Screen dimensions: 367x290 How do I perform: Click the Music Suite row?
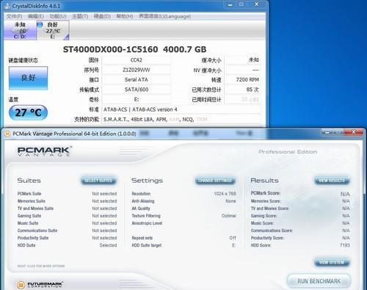(67, 223)
